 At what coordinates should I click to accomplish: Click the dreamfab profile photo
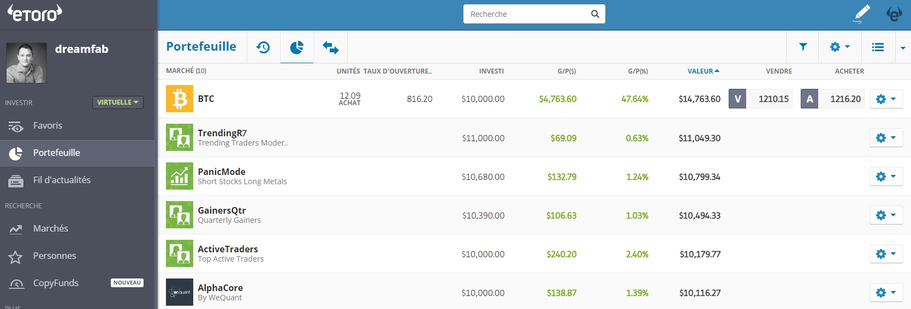tap(26, 63)
